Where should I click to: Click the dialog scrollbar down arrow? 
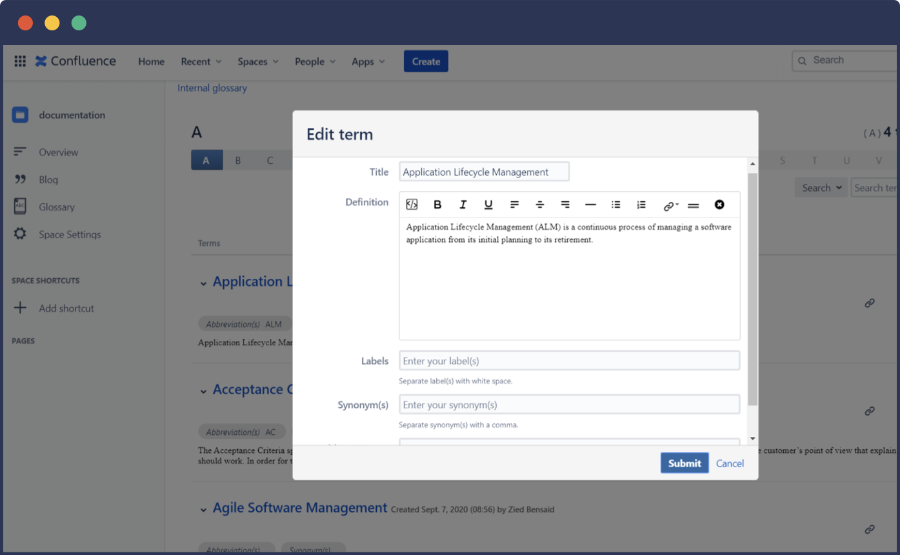[x=753, y=439]
